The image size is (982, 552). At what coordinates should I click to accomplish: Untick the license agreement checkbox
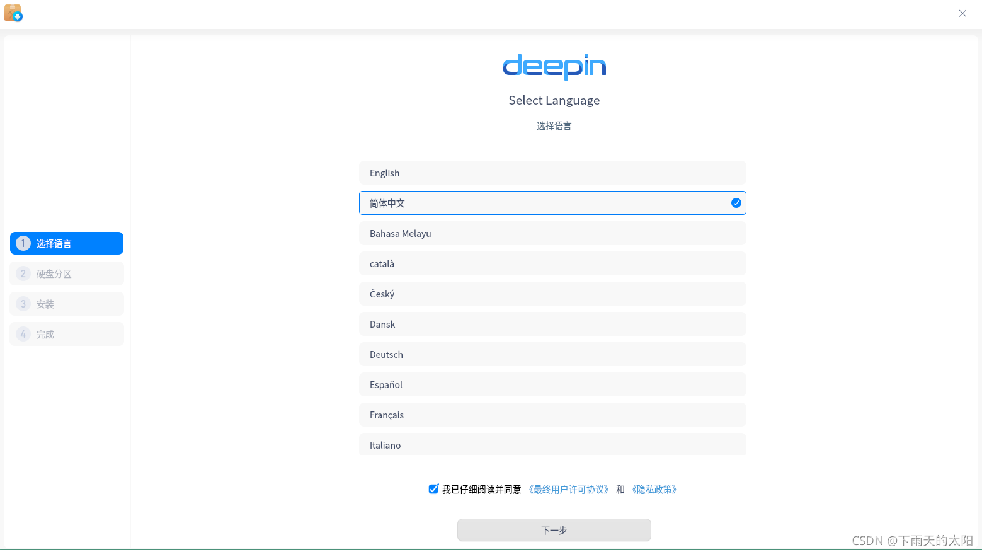pos(433,489)
